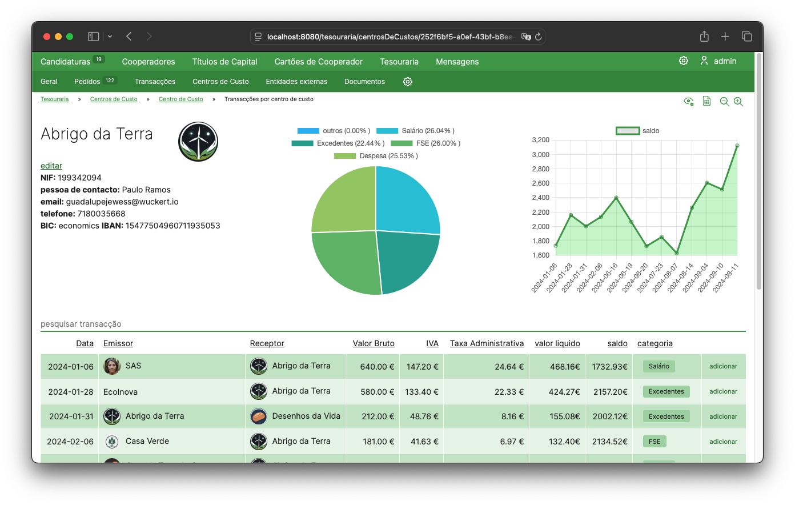Focus the pesquisar transacção search field
The height and width of the screenshot is (505, 795).
click(393, 324)
